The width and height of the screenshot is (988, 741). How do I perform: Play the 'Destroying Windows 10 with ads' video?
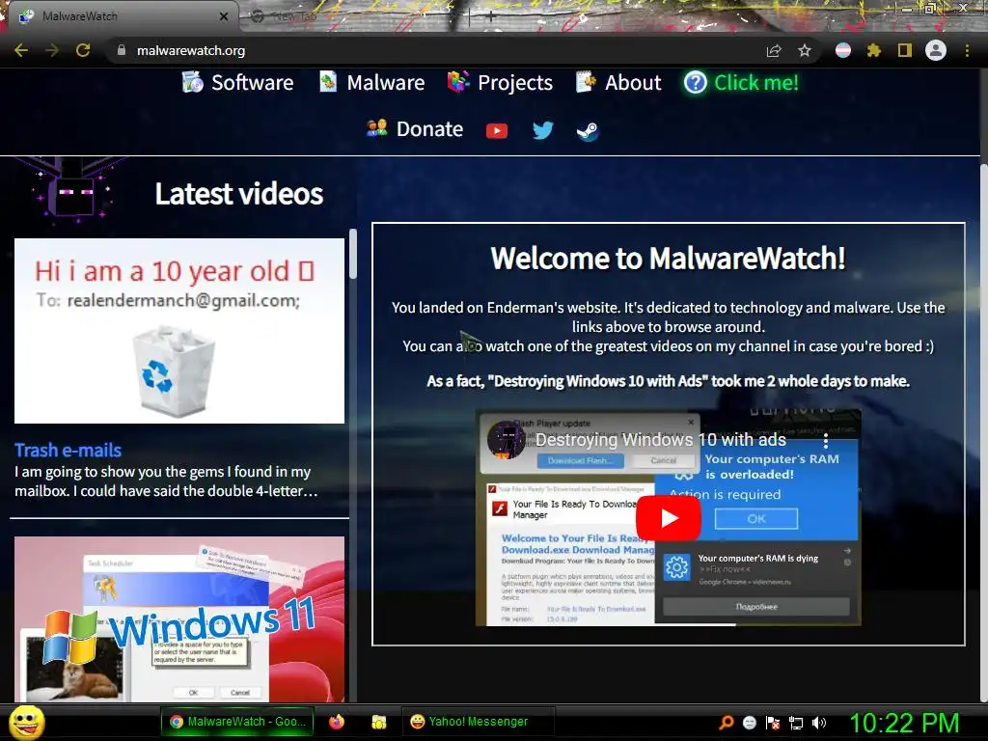[668, 518]
